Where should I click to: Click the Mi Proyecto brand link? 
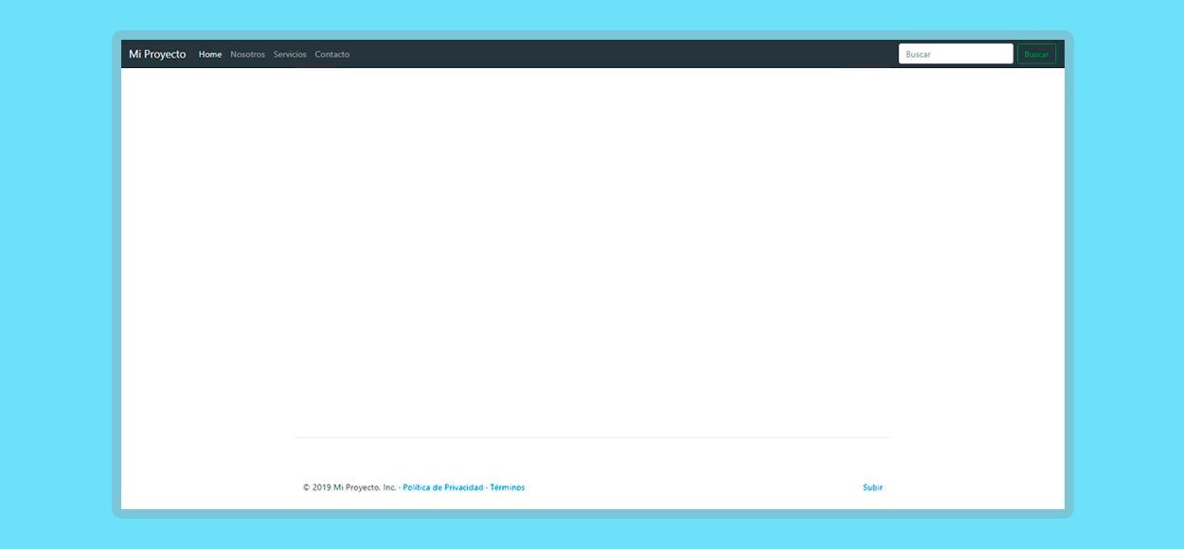pyautogui.click(x=157, y=54)
